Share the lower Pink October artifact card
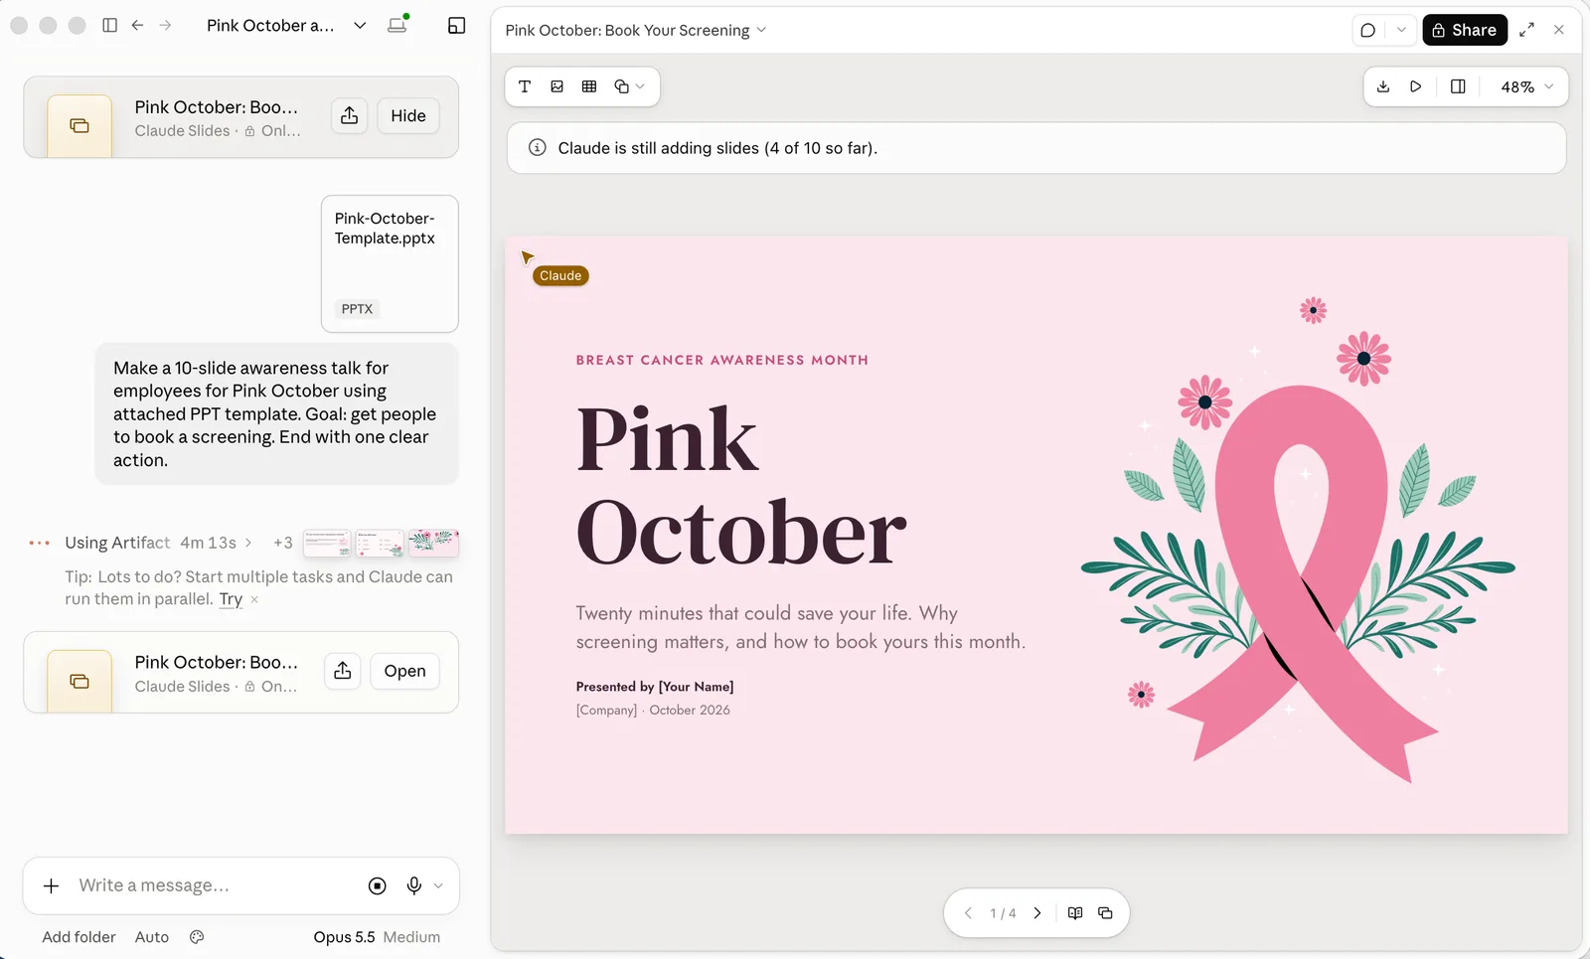The height and width of the screenshot is (959, 1590). coord(343,672)
